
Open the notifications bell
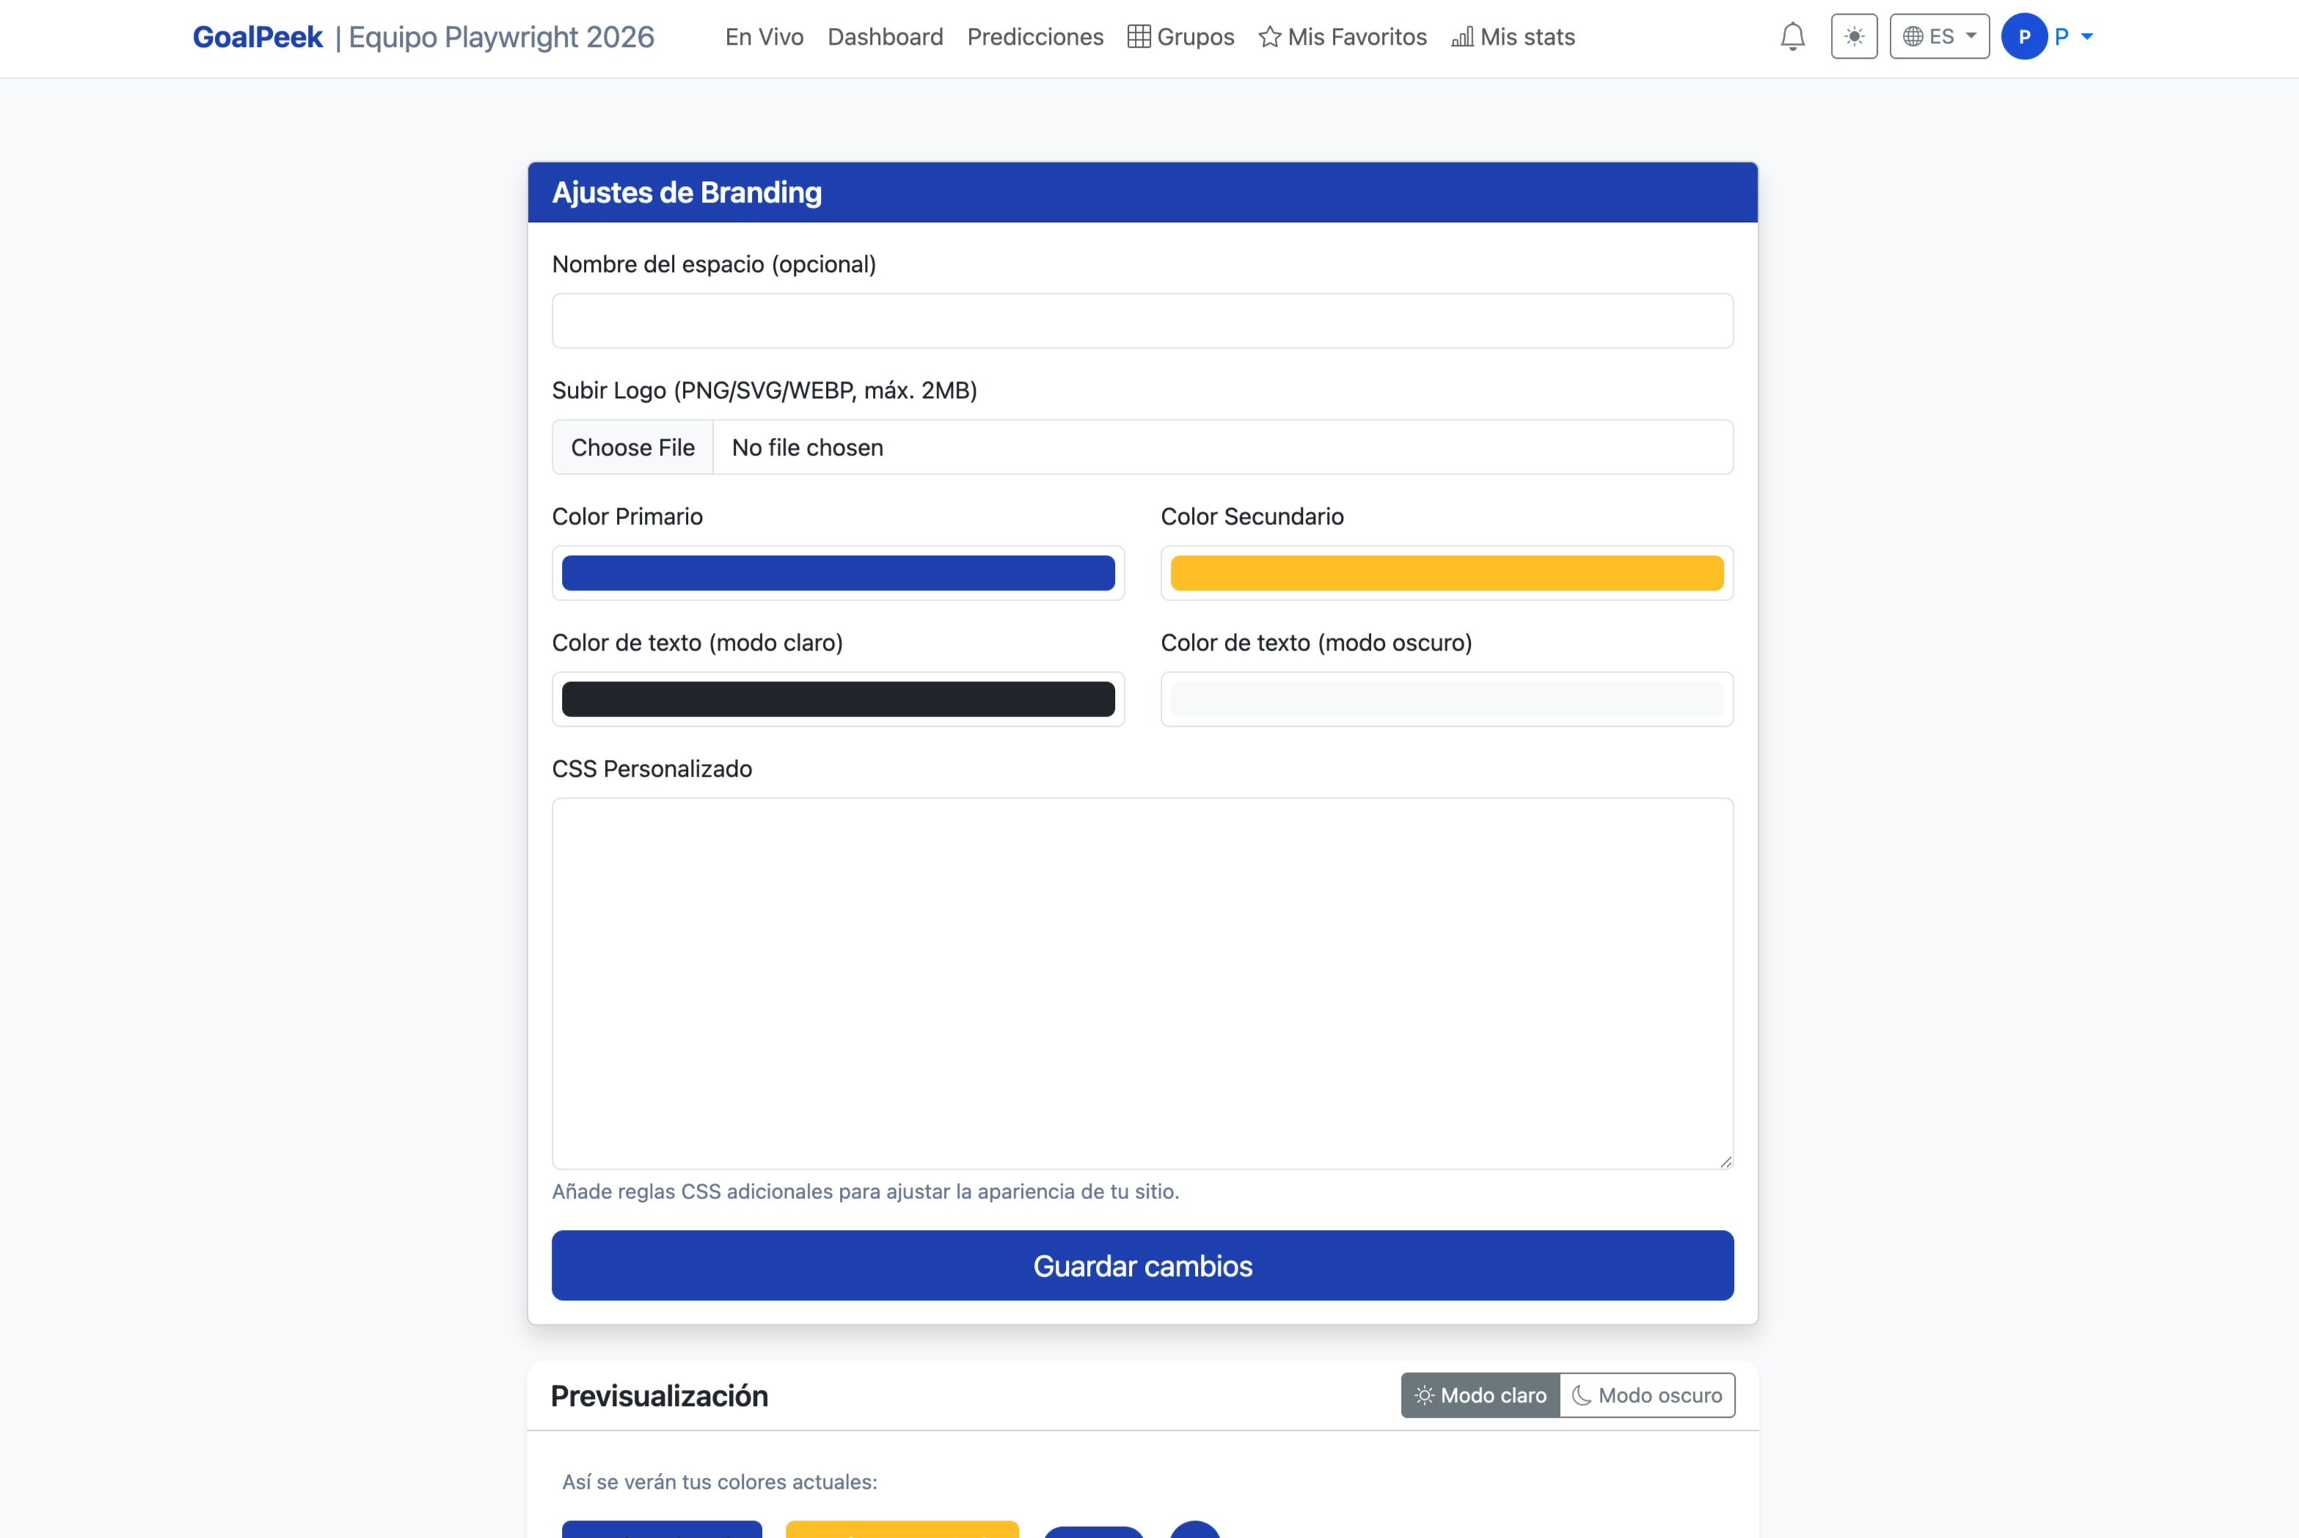1793,36
